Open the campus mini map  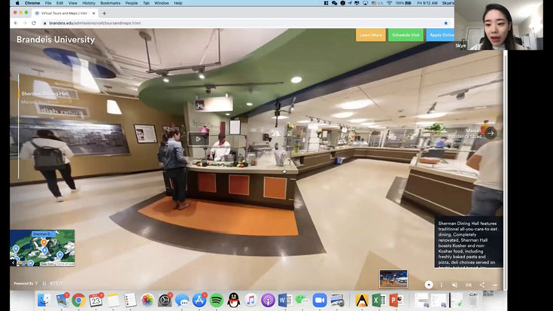pyautogui.click(x=42, y=248)
